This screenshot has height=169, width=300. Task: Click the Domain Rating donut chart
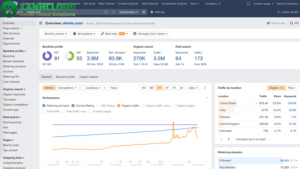click(47, 56)
